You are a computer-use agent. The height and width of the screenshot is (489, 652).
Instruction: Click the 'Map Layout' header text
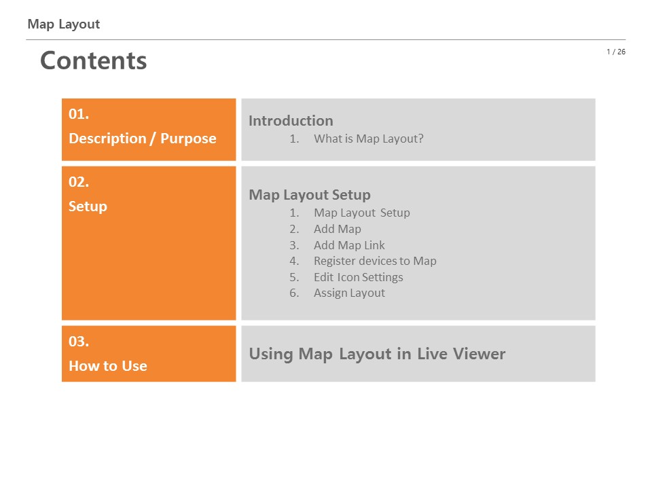tap(64, 24)
